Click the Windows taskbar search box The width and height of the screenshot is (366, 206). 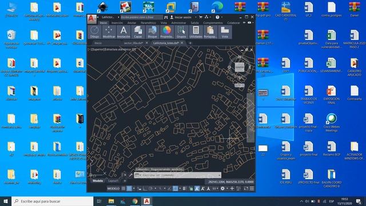52,201
